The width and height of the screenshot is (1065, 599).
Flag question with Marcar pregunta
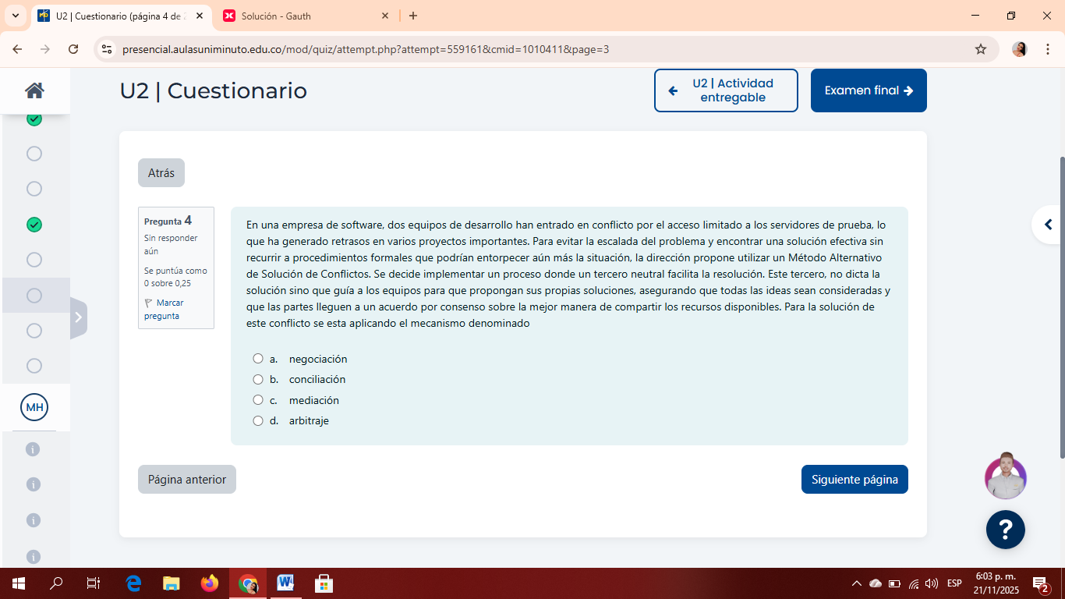(164, 309)
